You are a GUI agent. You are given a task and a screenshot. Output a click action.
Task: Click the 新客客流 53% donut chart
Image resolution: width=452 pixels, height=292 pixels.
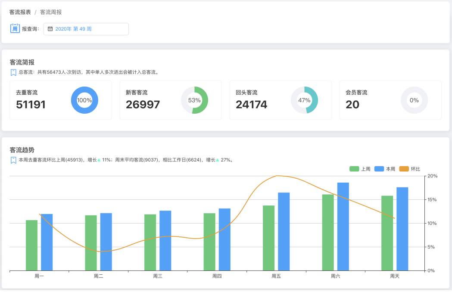[194, 100]
